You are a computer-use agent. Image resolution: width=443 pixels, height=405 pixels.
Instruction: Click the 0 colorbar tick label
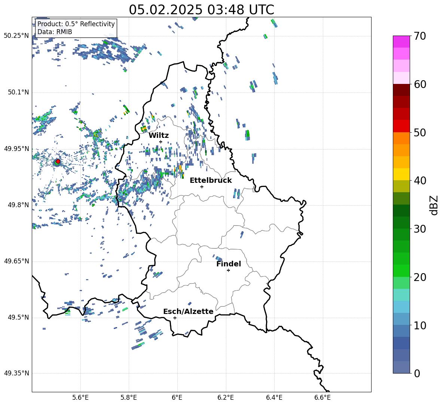(x=417, y=374)
